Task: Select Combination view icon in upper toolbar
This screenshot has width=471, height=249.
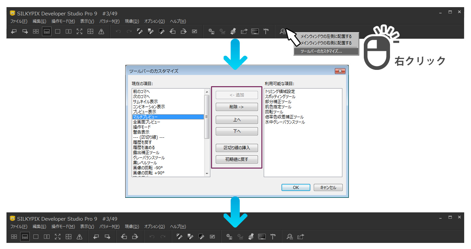Action: point(47,32)
